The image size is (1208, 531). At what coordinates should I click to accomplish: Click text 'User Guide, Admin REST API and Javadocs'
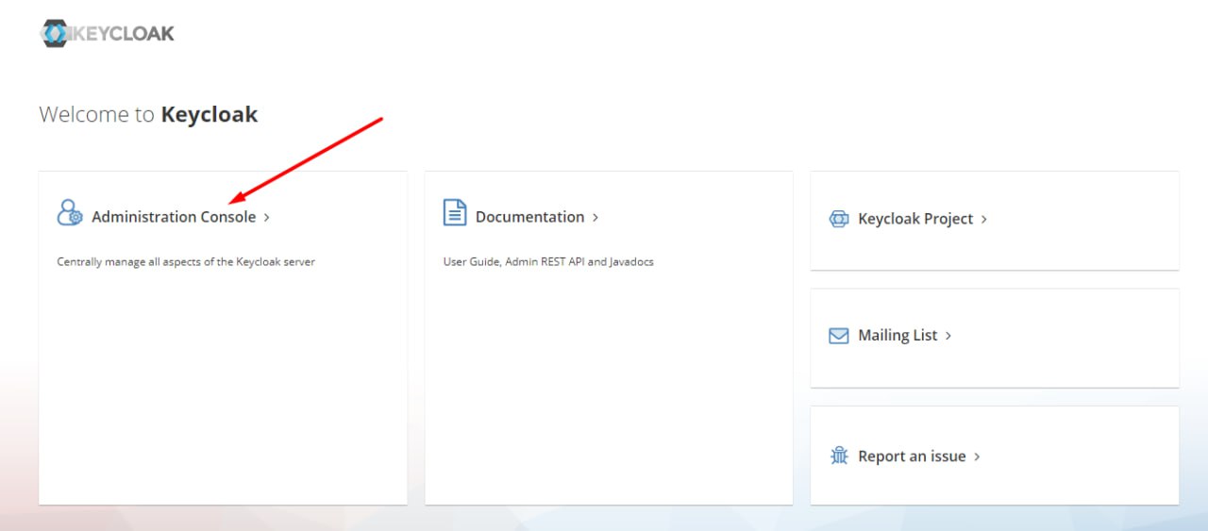[548, 262]
